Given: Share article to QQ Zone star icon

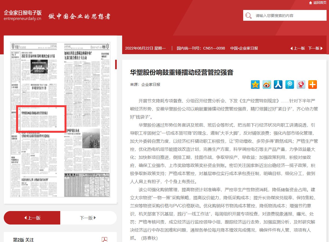Looking at the screenshot, I should click(x=255, y=85).
